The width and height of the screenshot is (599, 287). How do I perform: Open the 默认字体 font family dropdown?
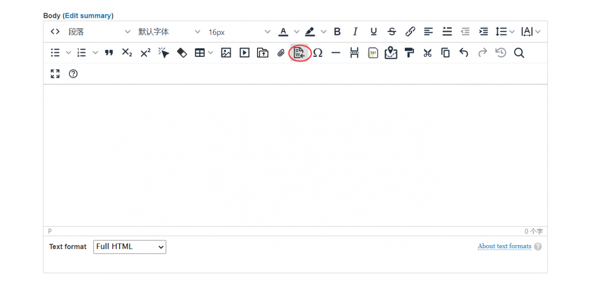click(x=169, y=32)
